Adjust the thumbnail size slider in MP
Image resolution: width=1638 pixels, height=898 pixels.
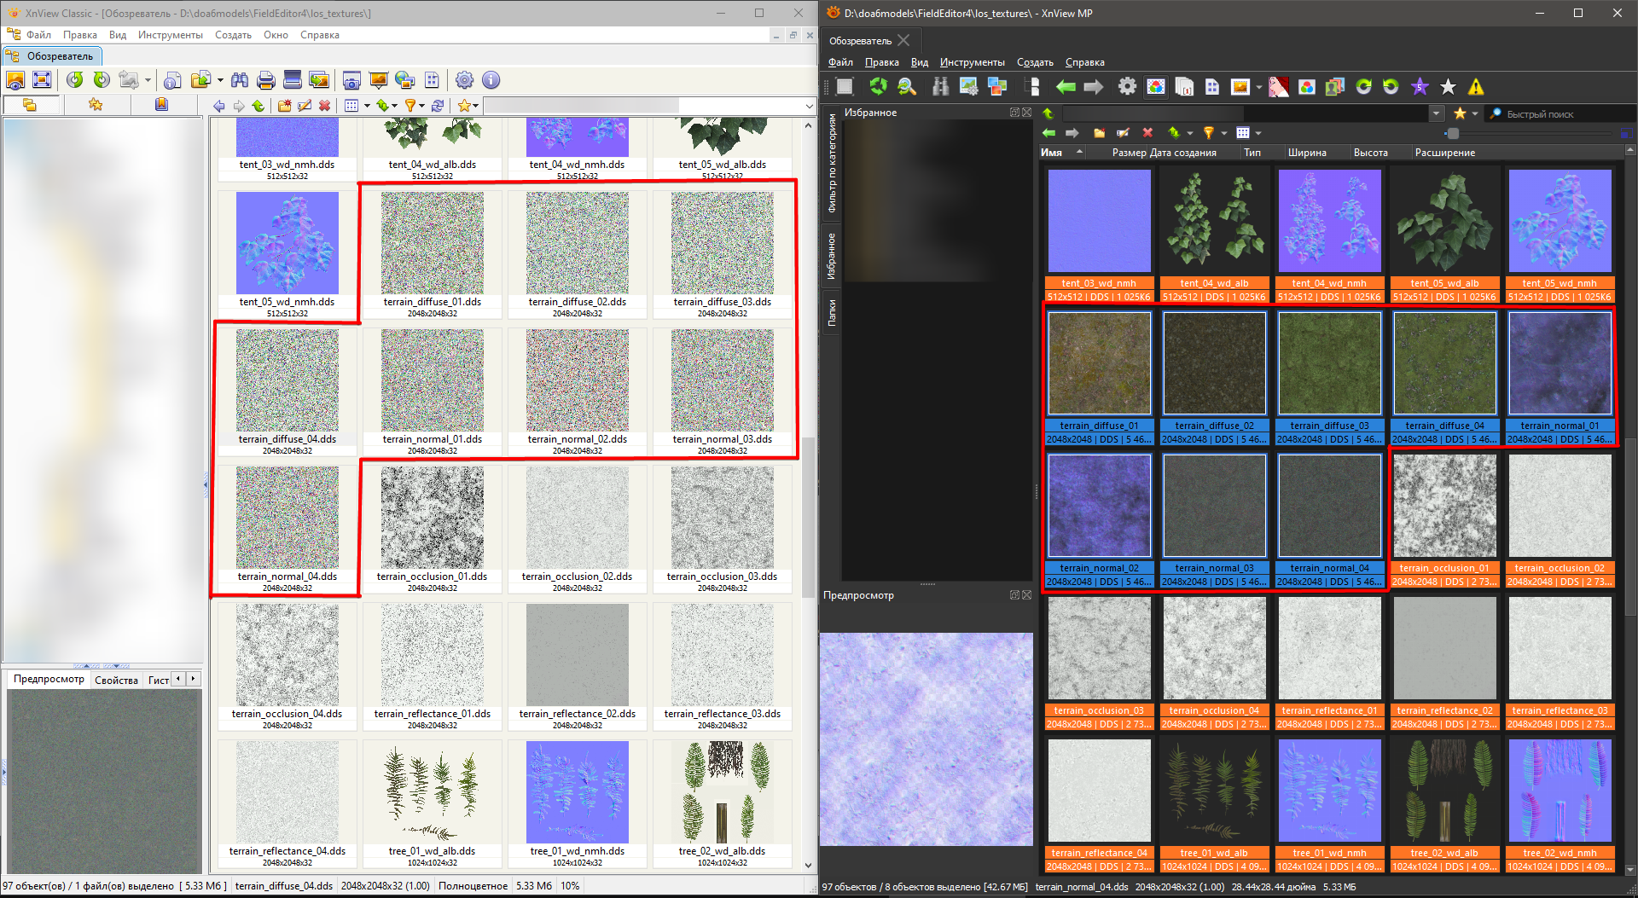[x=1453, y=133]
